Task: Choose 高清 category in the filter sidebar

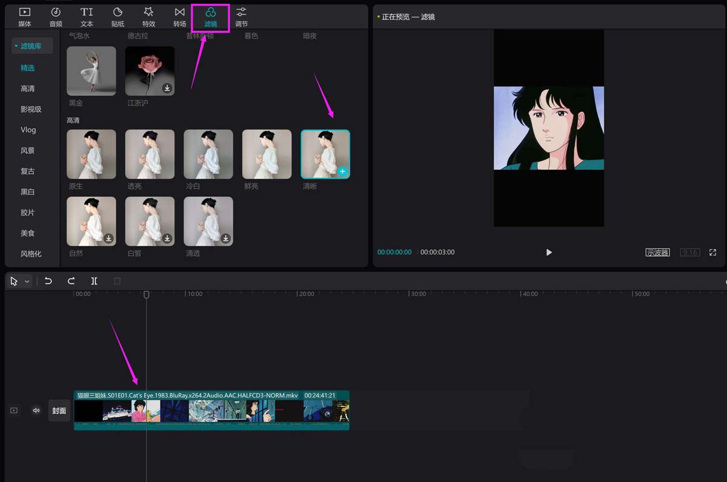Action: [x=28, y=88]
